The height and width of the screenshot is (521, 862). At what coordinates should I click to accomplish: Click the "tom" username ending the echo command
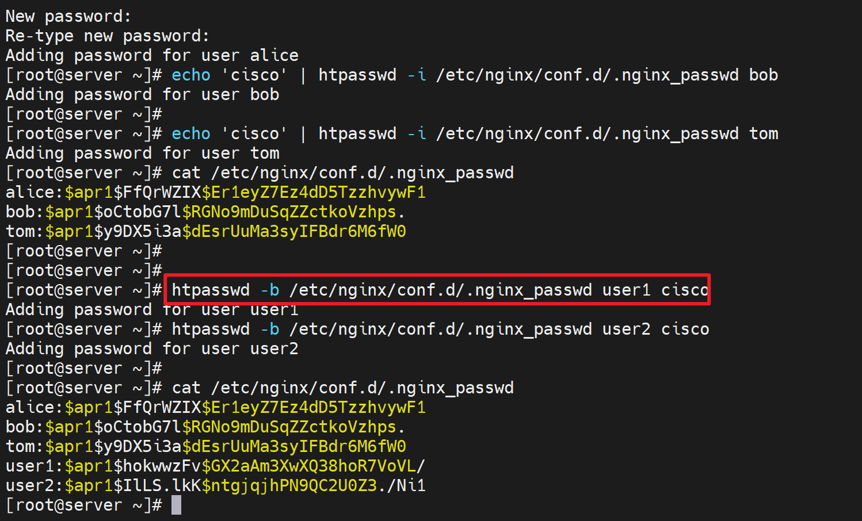[763, 133]
